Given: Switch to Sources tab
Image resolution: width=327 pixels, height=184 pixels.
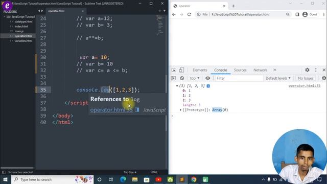Looking at the screenshot, I should pos(240,70).
